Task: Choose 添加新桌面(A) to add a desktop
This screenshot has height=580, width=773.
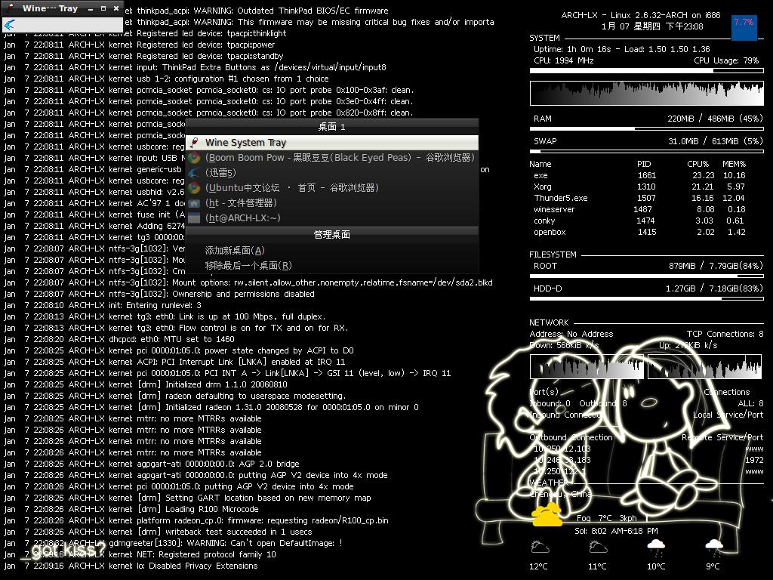Action: pos(332,251)
